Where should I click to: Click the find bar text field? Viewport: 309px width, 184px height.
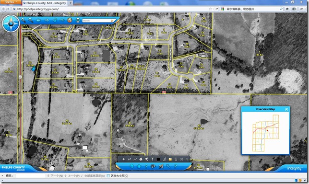pyautogui.click(x=31, y=176)
